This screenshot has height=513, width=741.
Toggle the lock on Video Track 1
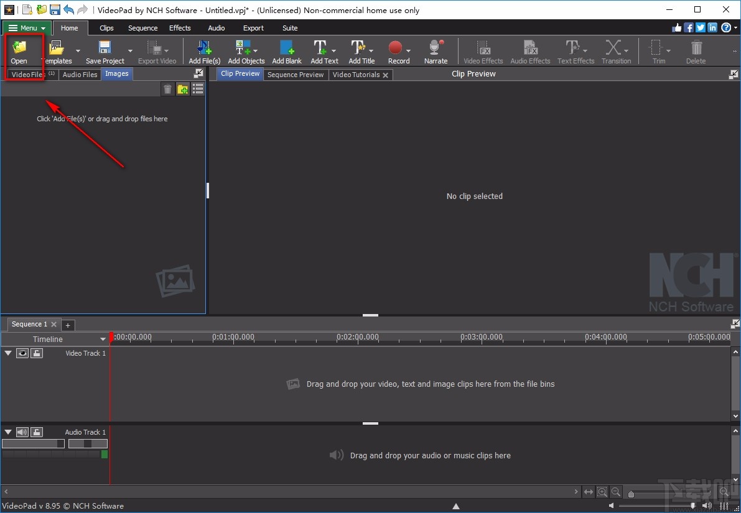coord(36,353)
